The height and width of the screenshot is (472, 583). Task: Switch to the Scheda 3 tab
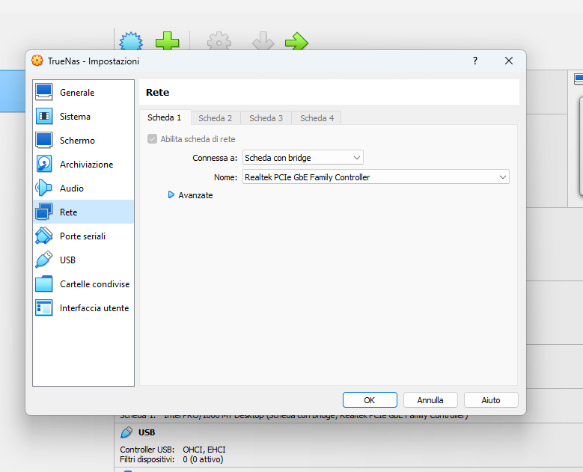point(266,118)
